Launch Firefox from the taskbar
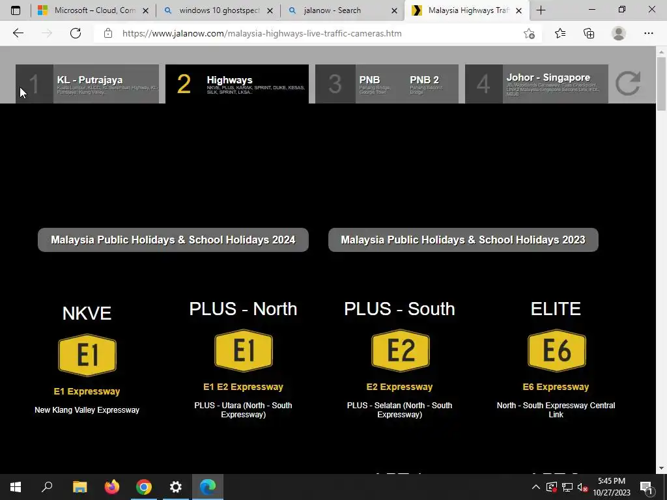 coord(112,487)
